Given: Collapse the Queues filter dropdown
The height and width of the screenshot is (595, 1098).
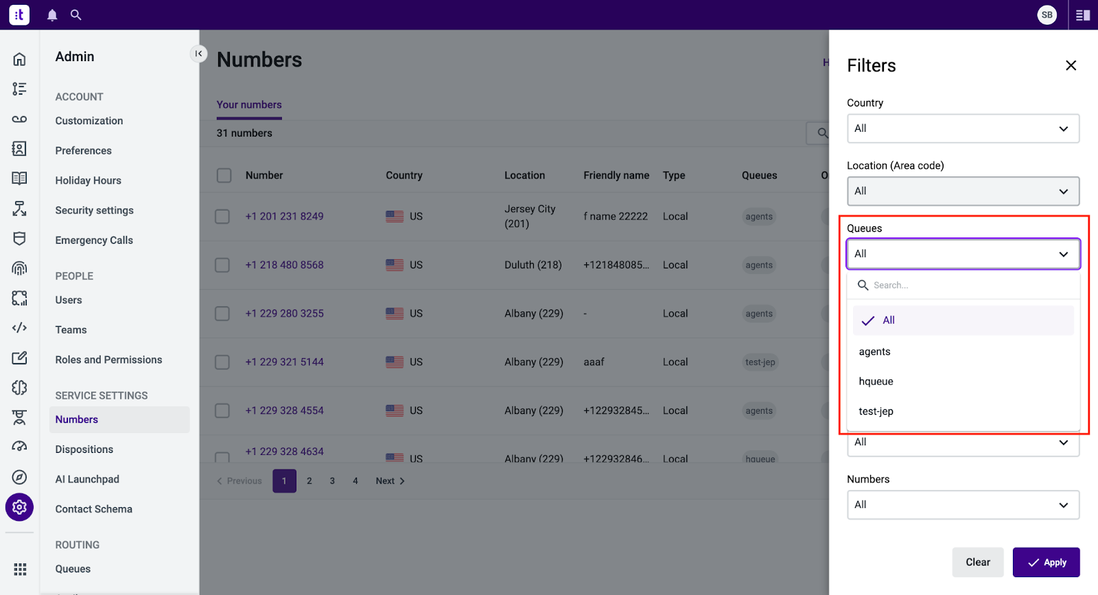Looking at the screenshot, I should (963, 254).
